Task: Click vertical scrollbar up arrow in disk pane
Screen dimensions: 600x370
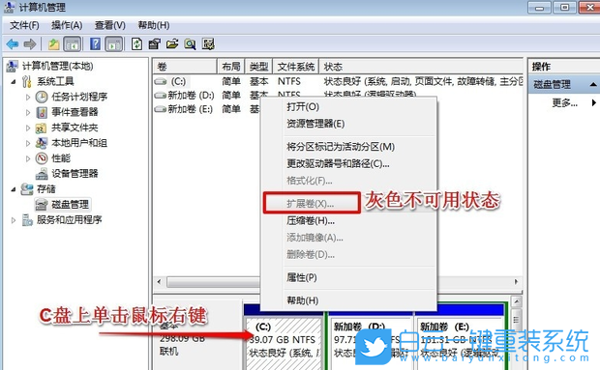Action: [x=516, y=302]
